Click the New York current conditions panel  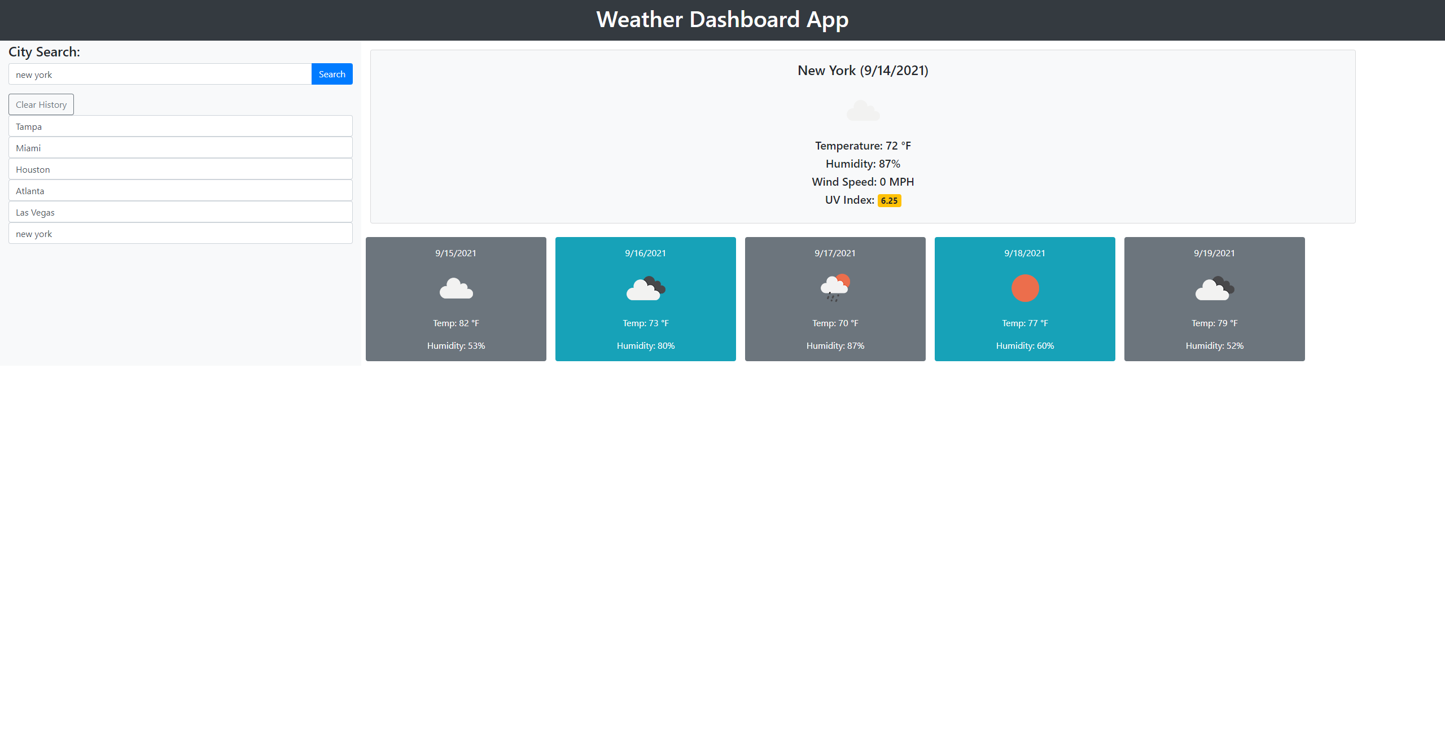[x=862, y=137]
